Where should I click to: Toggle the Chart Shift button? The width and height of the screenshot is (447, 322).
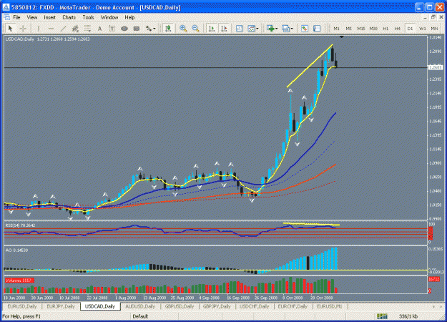[x=224, y=29]
